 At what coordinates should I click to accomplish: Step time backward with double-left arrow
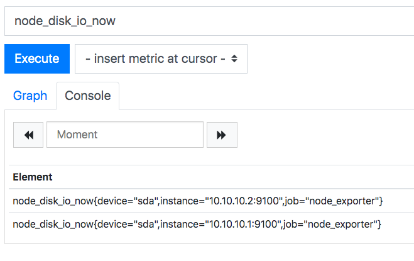tap(28, 135)
